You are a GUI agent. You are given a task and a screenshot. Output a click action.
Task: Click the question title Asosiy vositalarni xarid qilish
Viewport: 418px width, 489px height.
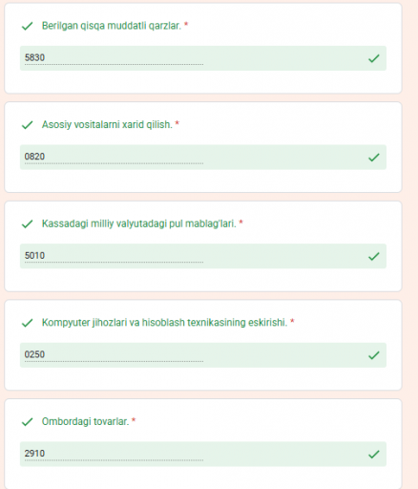click(107, 124)
